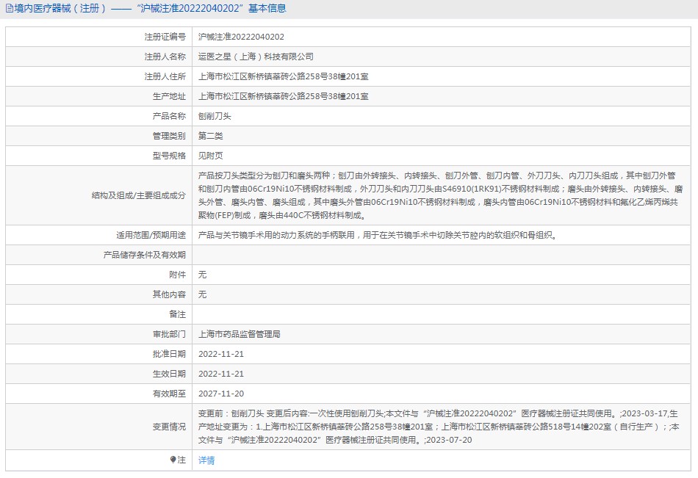Click the structure description paragraph starting 产品按刀头类型
The height and width of the screenshot is (478, 698).
tap(440, 195)
